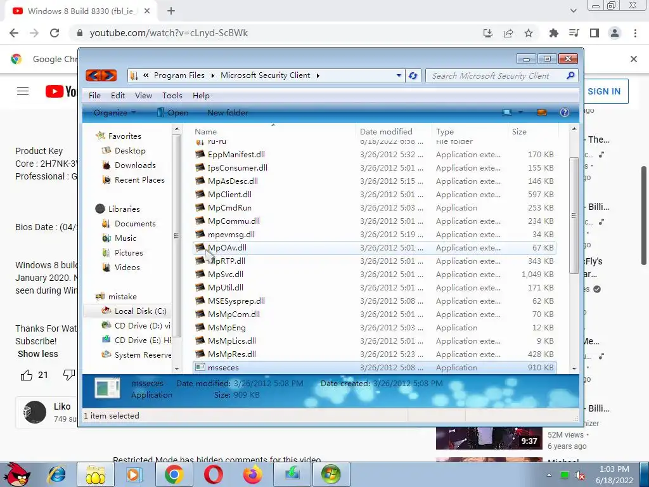Select the msseces application icon
This screenshot has height=487, width=649.
(x=200, y=367)
